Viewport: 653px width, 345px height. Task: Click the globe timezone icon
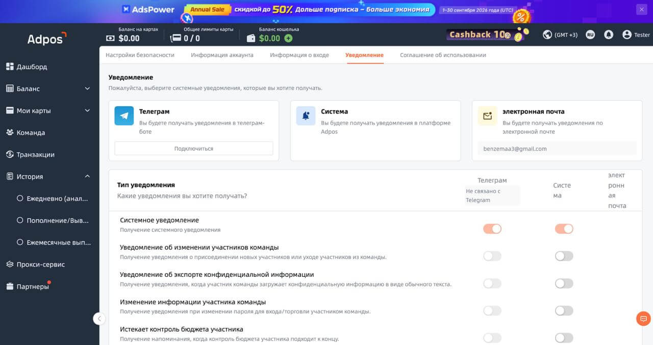pyautogui.click(x=547, y=35)
